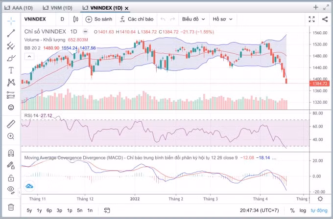Open the D interval selector
This screenshot has width=333, height=219.
(x=62, y=19)
